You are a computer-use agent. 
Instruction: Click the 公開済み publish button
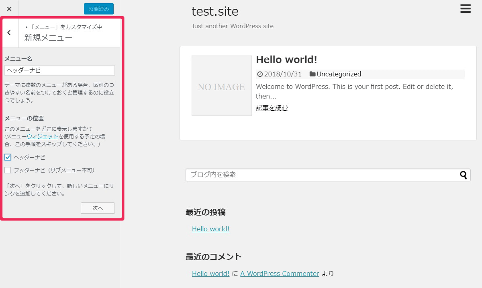click(98, 9)
